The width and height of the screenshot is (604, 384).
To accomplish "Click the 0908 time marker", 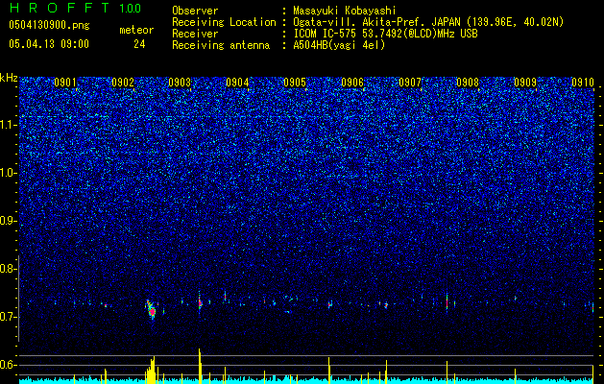I will coord(468,83).
